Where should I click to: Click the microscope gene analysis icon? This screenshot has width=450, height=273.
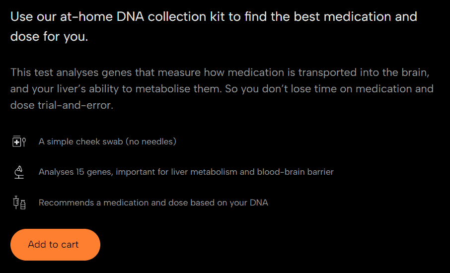click(19, 172)
